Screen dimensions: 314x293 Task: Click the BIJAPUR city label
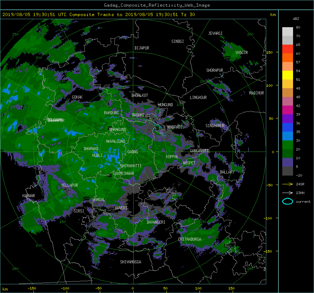(x=142, y=48)
